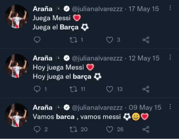The width and height of the screenshot is (179, 139).
Task: Open more options on 17 May tweet
Action: [170, 8]
